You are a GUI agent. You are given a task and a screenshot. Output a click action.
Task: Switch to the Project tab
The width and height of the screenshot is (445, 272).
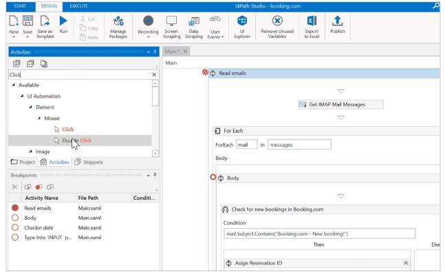pos(23,162)
